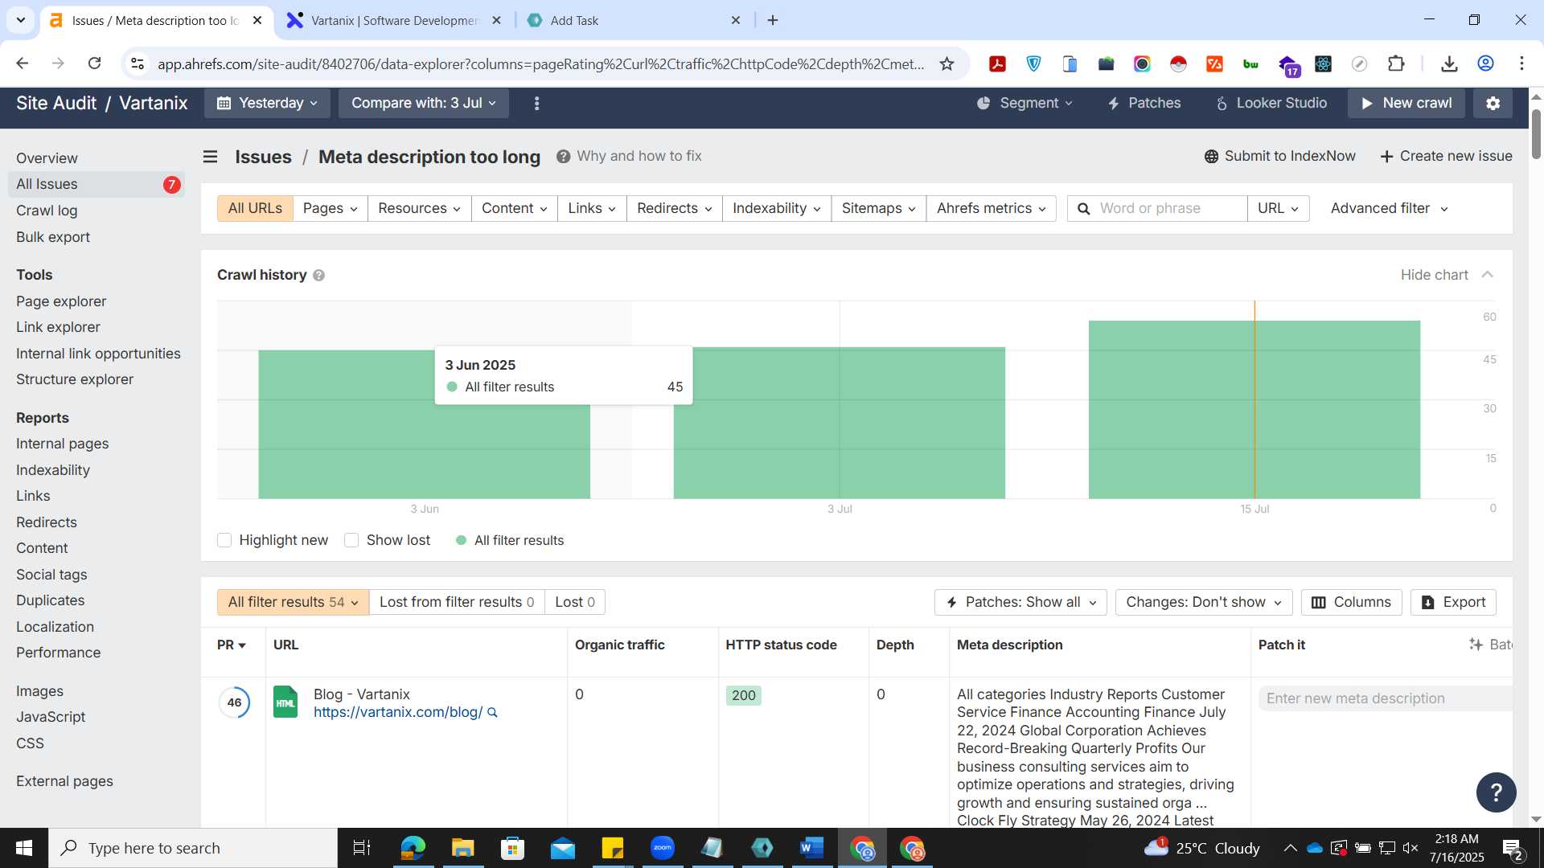
Task: Select the All URLs filter tab
Action: point(255,209)
